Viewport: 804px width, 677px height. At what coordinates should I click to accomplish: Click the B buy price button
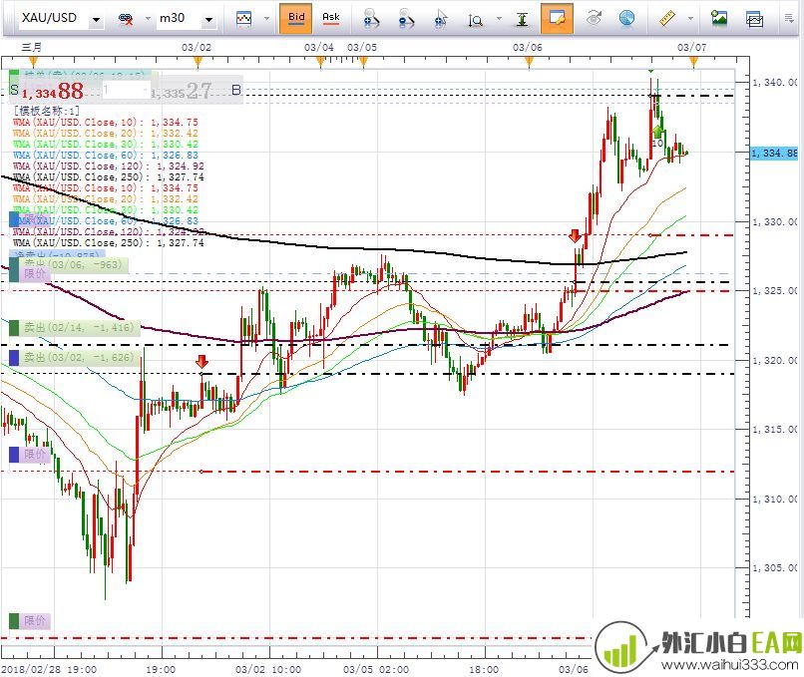pos(236,91)
